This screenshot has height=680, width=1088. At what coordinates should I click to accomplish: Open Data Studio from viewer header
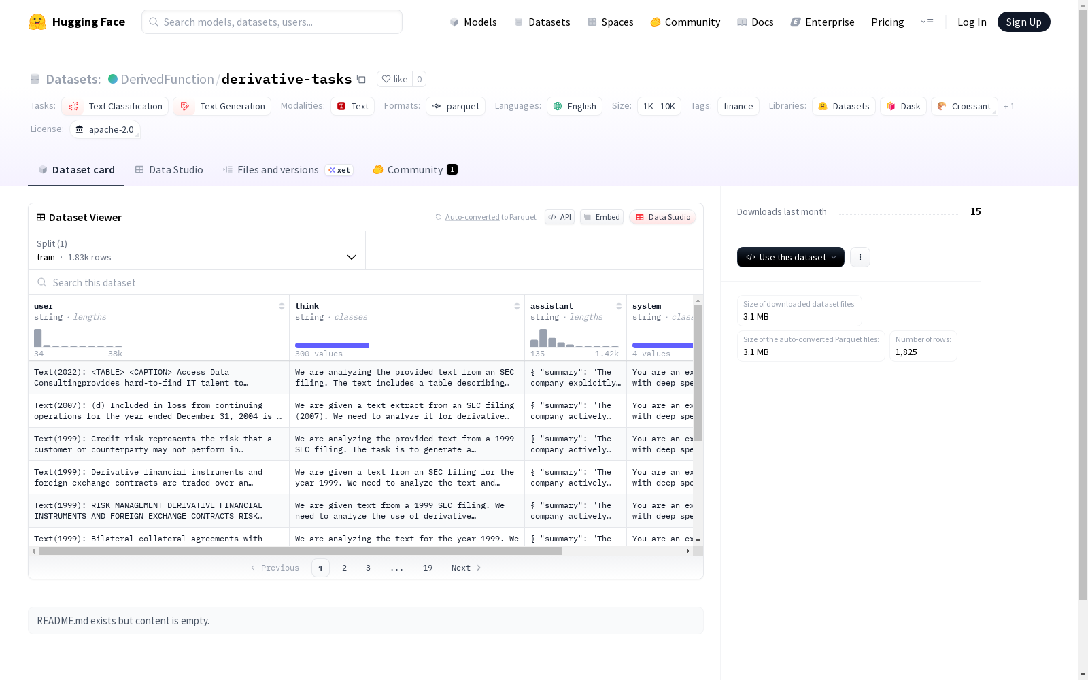662,217
